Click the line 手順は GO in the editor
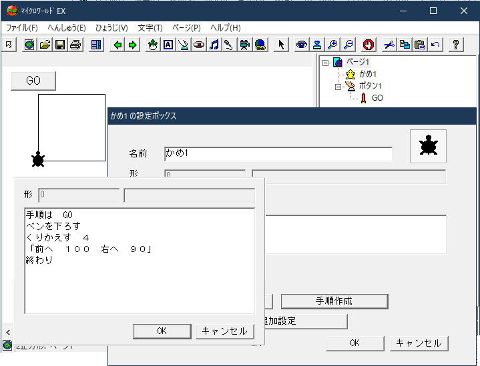Viewport: 480px width, 366px height. pos(49,215)
